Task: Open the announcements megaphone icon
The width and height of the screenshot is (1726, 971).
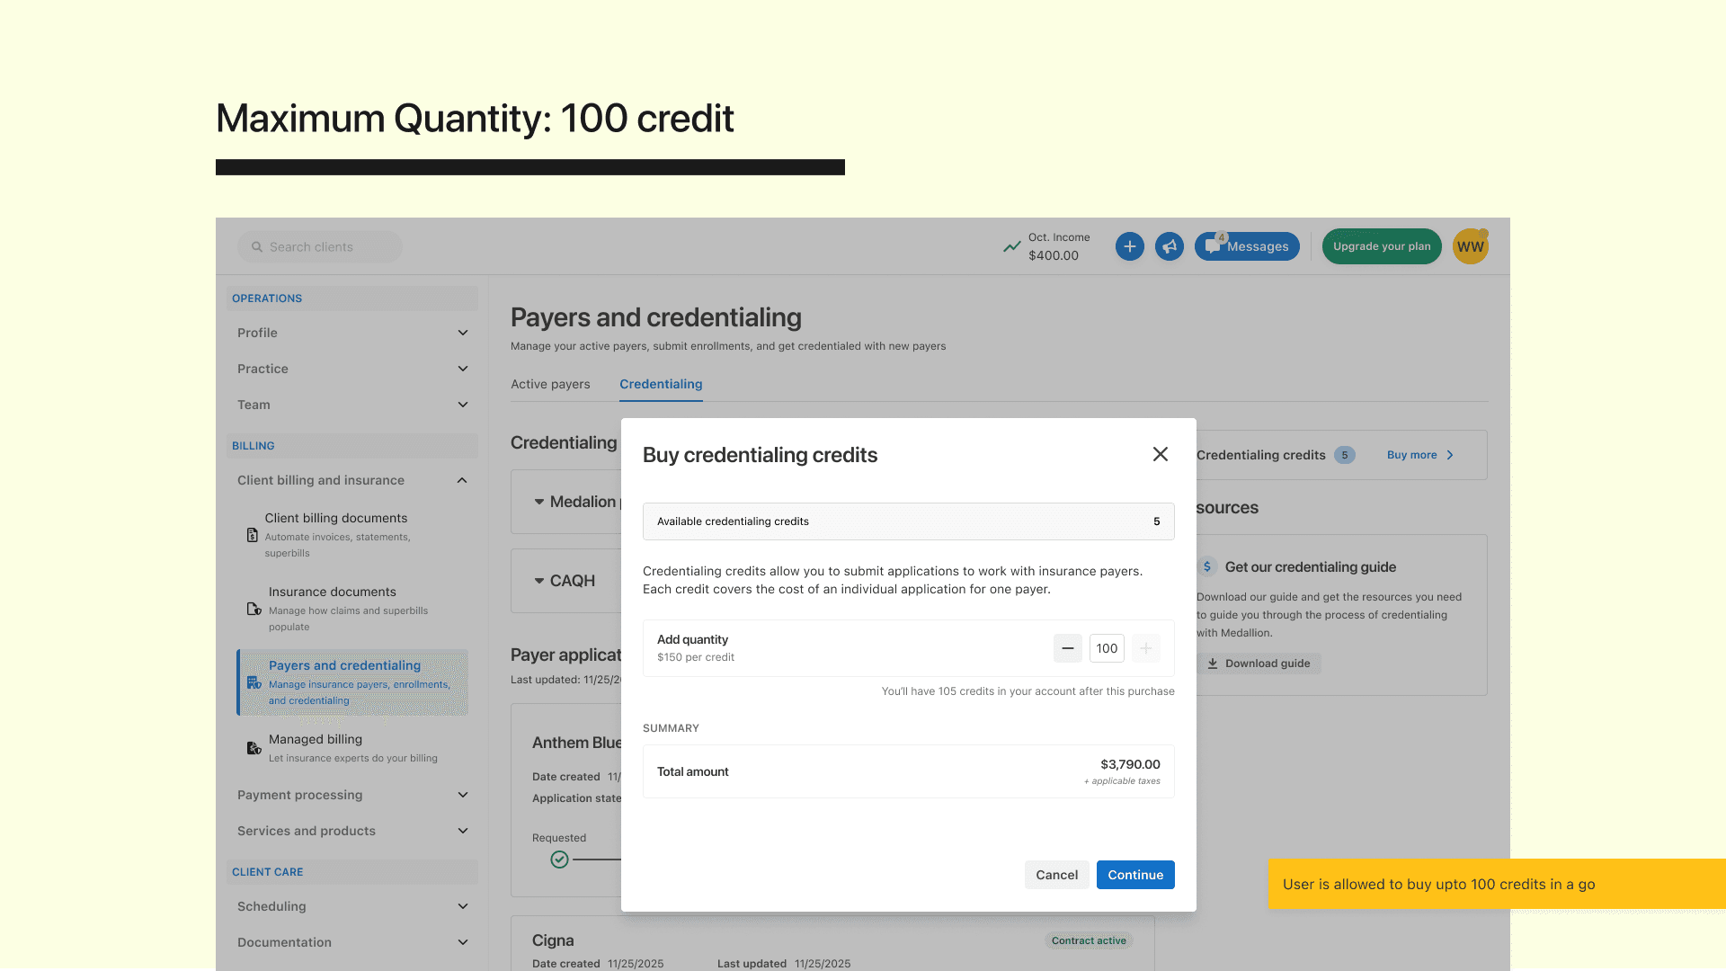Action: 1170,246
